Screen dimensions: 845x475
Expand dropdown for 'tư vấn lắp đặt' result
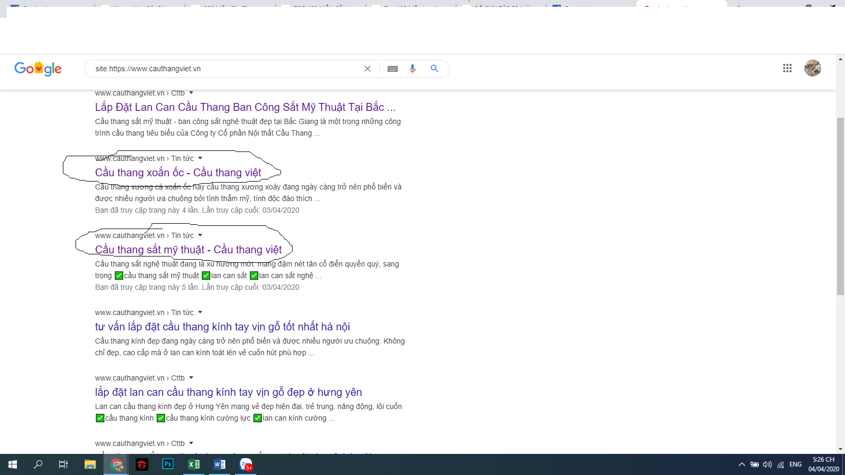pos(200,312)
